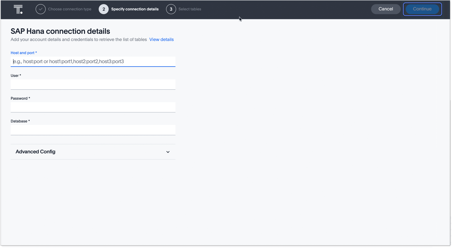The height and width of the screenshot is (248, 452).
Task: Click the step 3 number circle
Action: click(171, 9)
